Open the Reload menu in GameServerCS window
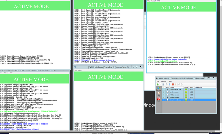Image resolution: width=222 pixels, height=134 pixels. tap(6, 73)
